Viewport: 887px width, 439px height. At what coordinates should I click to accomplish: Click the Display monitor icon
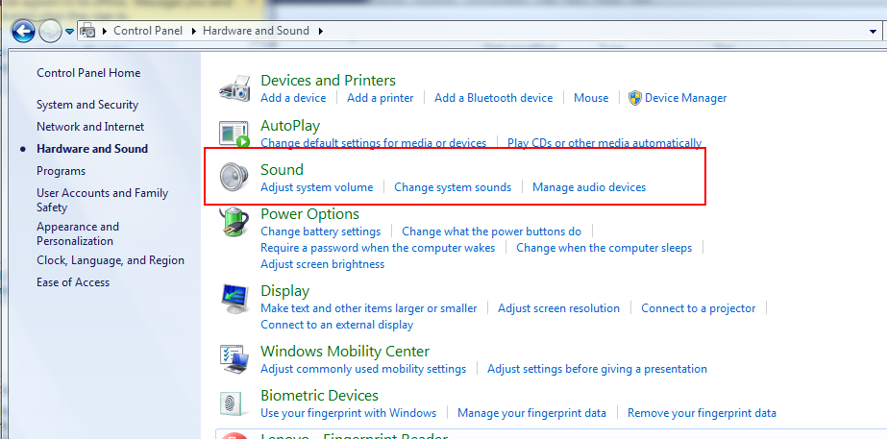click(x=234, y=299)
